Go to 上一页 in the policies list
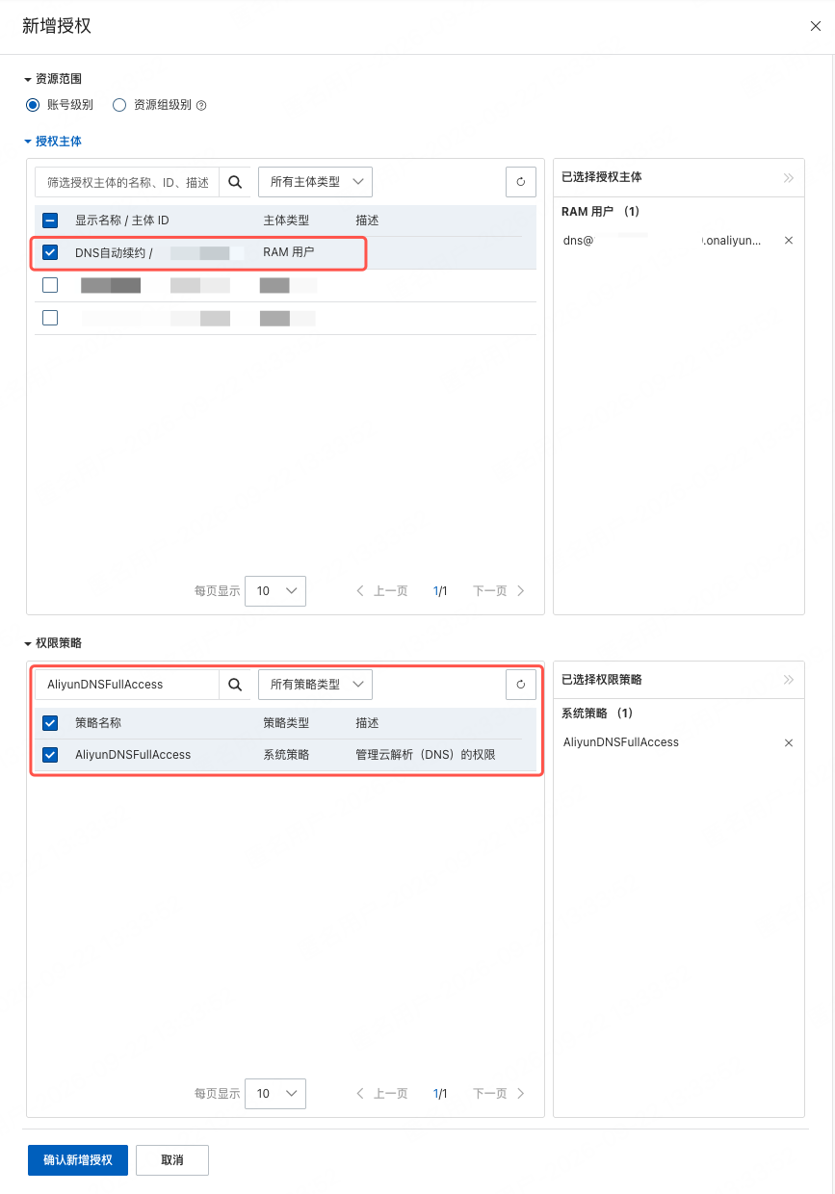This screenshot has height=1194, width=835. point(382,1094)
